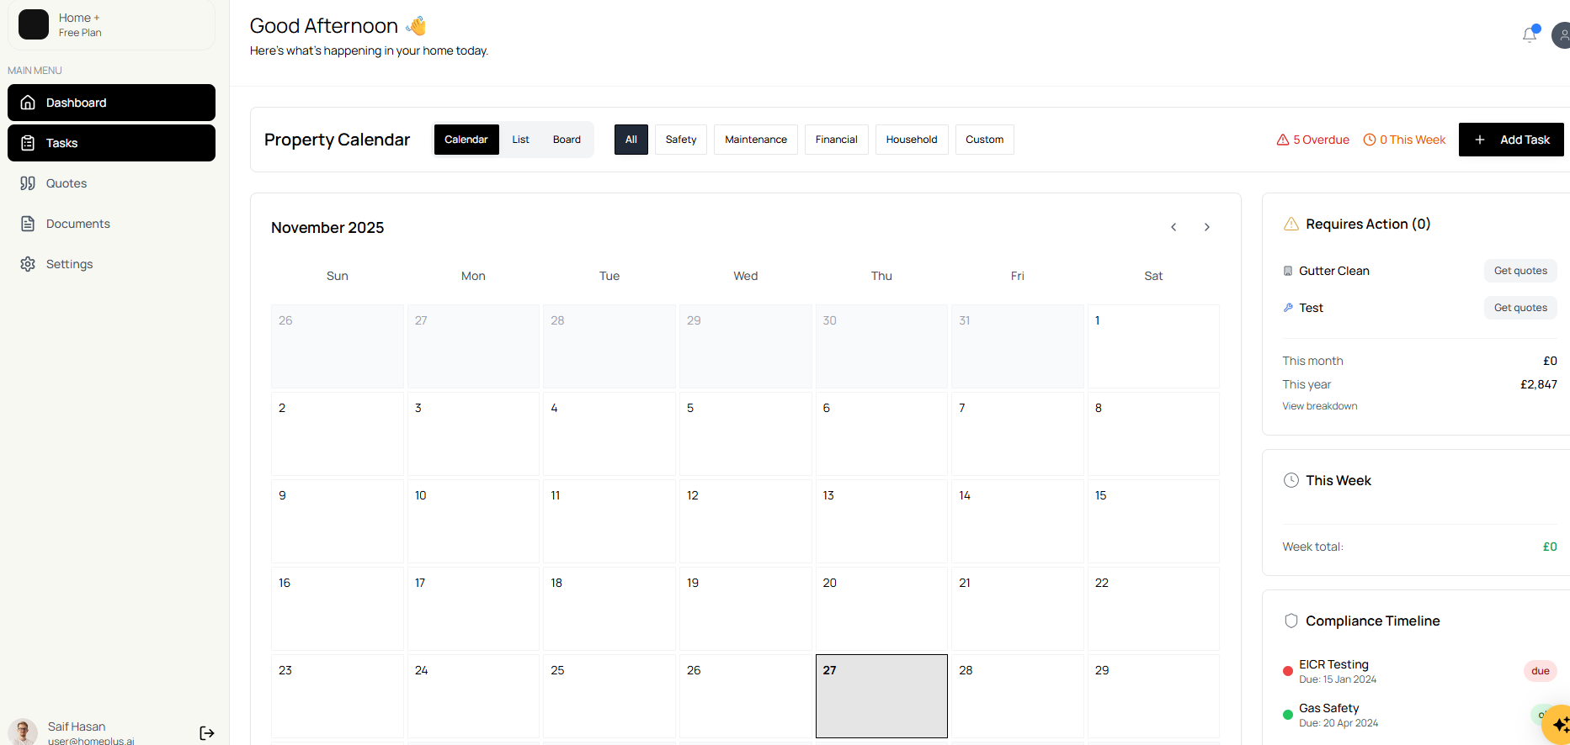Select November 10 calendar cell
Image resolution: width=1570 pixels, height=745 pixels.
point(473,521)
